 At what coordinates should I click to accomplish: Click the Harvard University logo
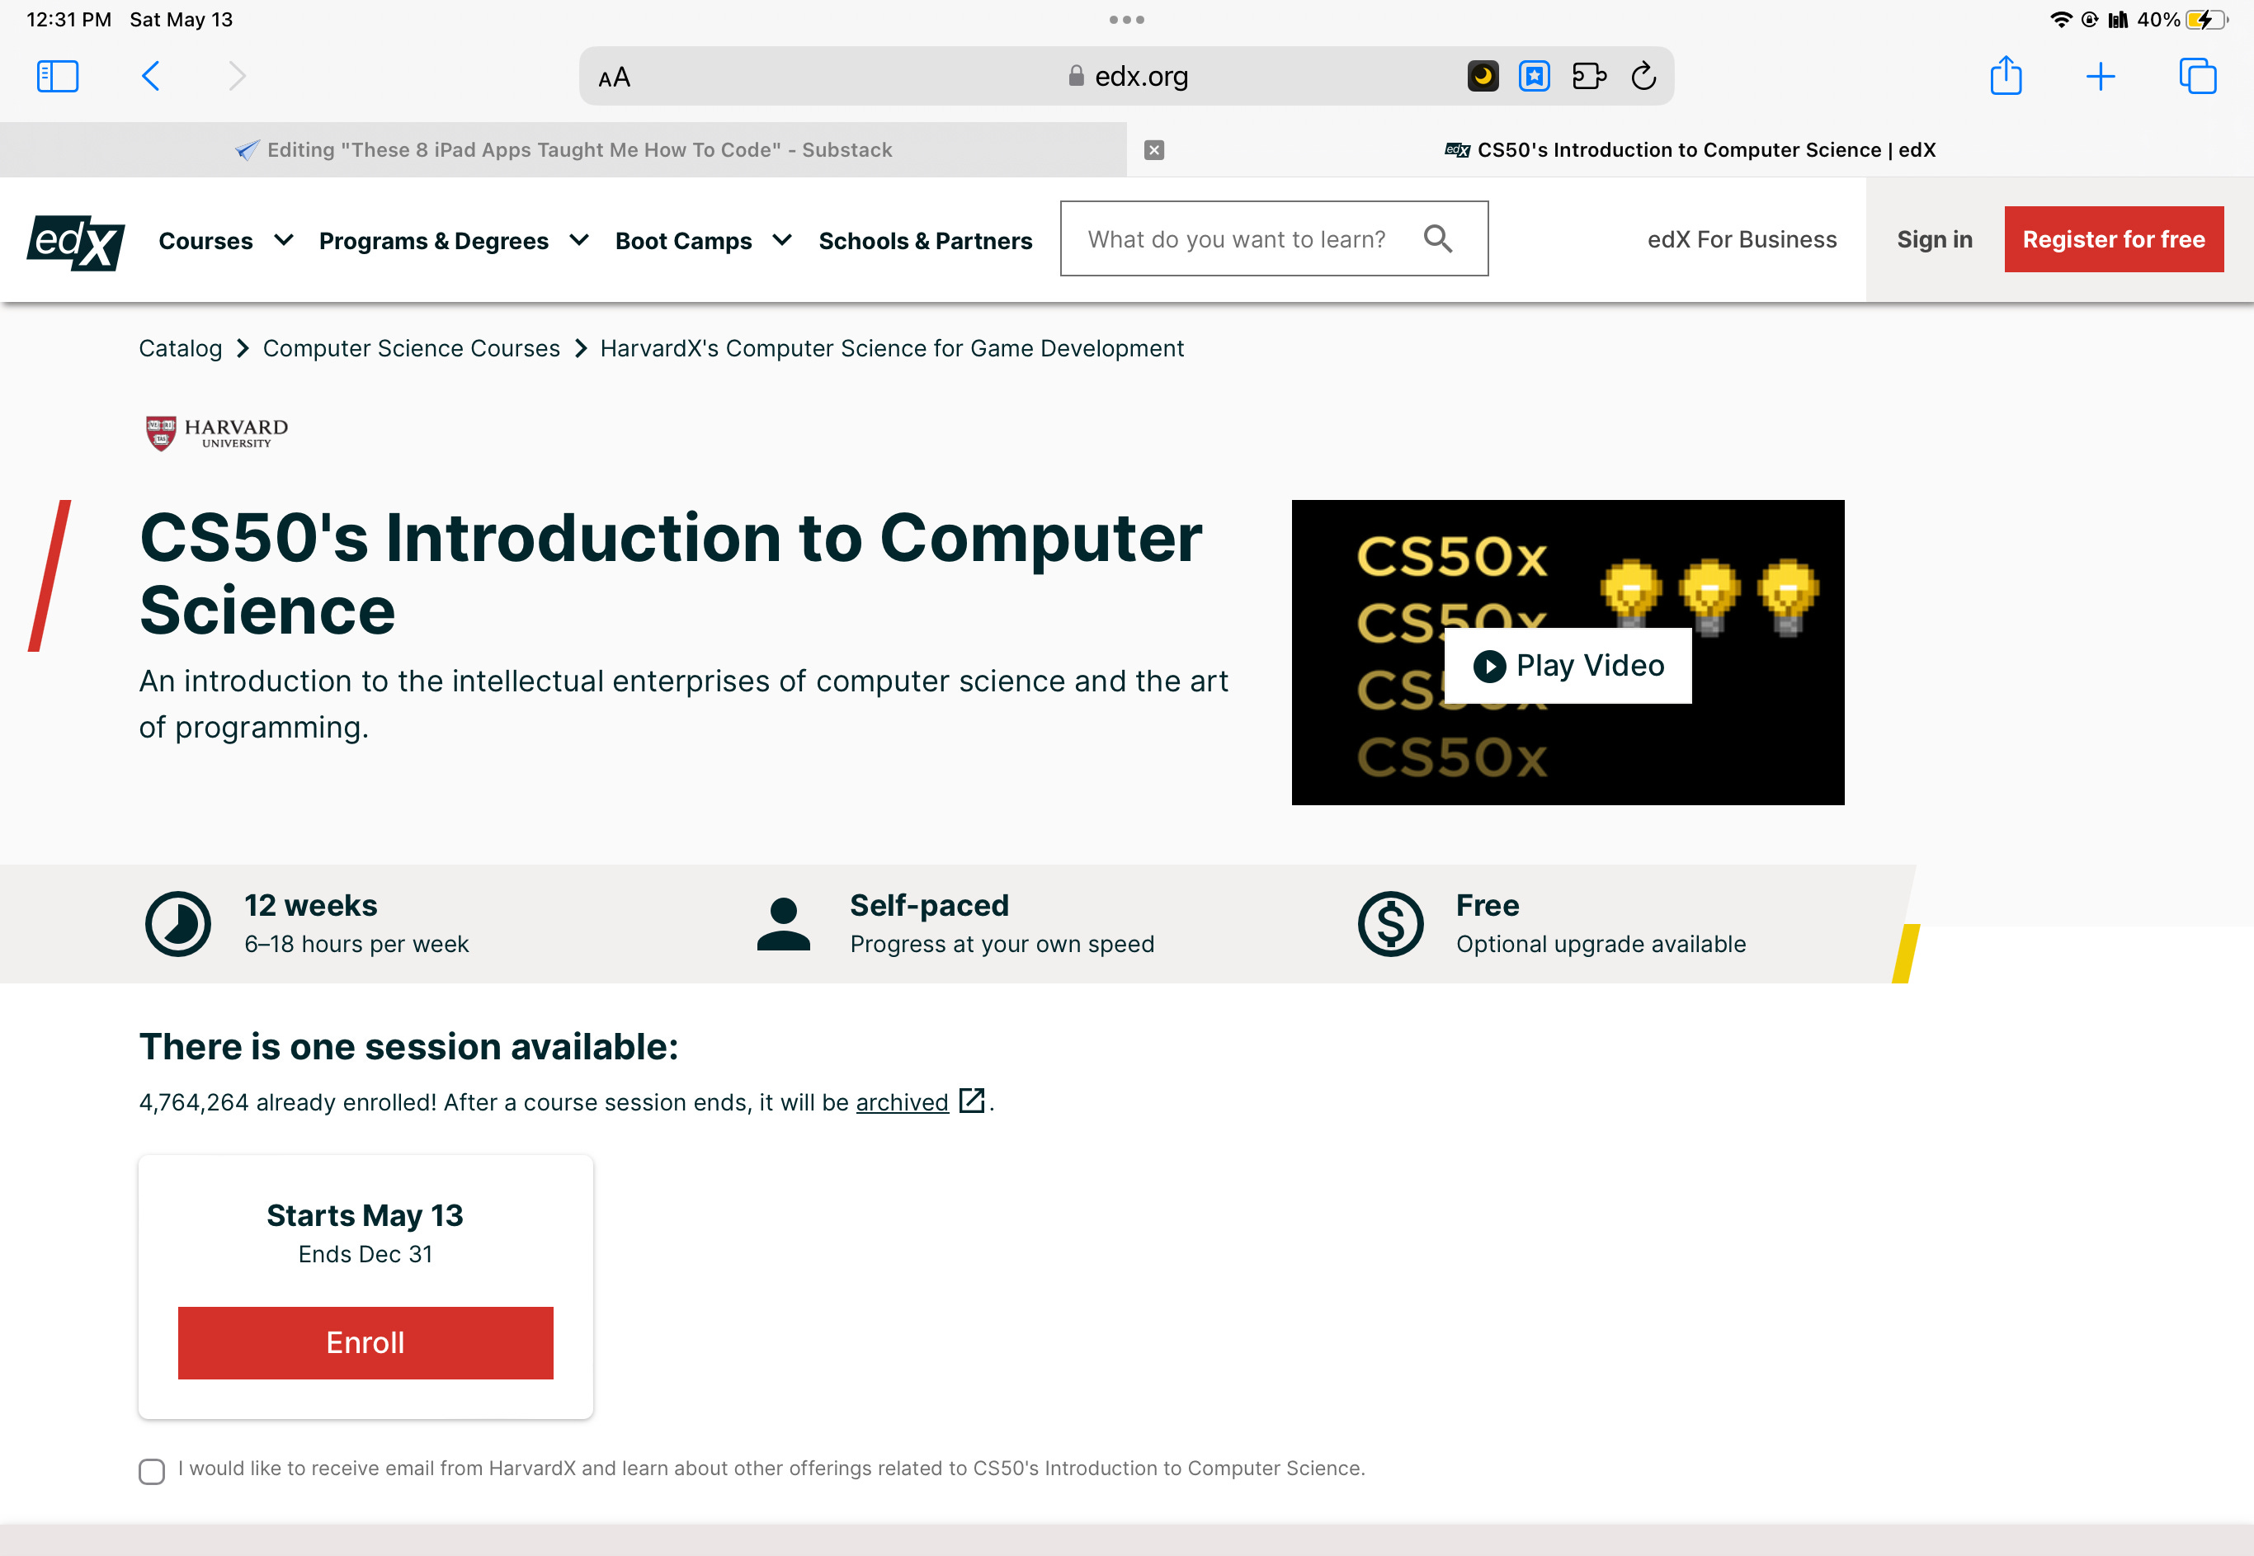pos(216,433)
